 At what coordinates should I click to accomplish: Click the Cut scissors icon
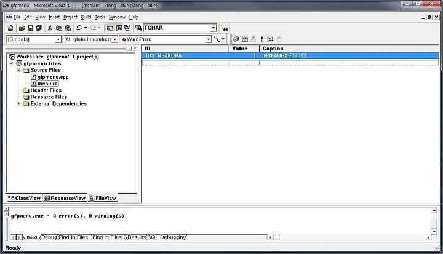pos(50,28)
